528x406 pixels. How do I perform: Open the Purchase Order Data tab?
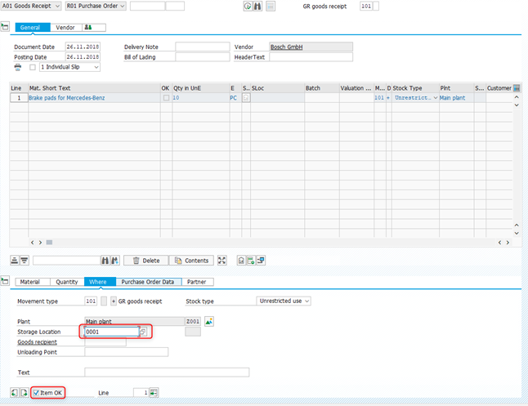149,282
